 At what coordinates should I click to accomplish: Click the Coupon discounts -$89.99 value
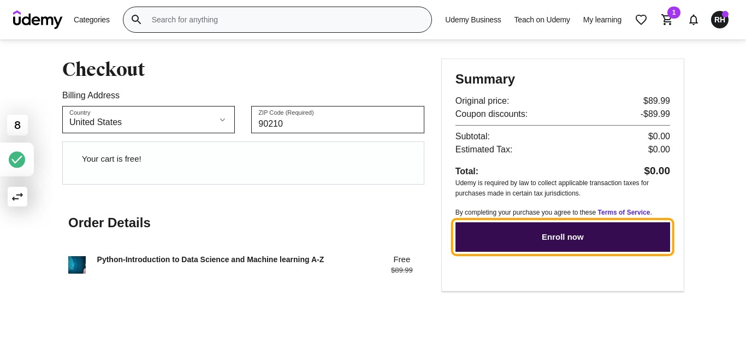655,114
